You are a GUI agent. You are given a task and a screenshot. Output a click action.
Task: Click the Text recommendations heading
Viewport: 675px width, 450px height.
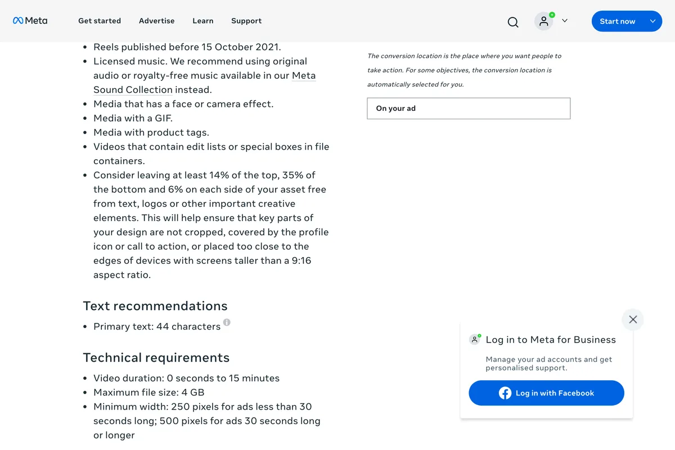click(155, 306)
